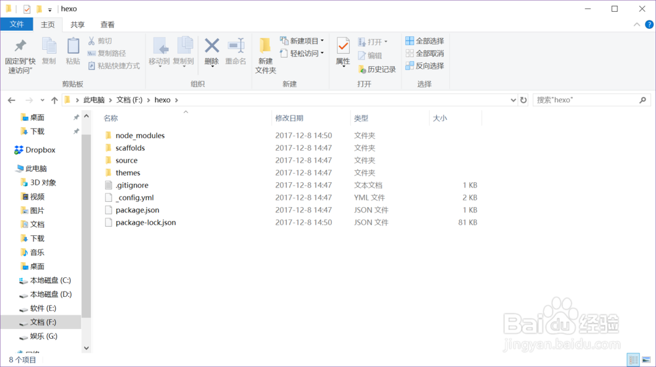Select the source folder
The width and height of the screenshot is (656, 367).
tap(127, 161)
